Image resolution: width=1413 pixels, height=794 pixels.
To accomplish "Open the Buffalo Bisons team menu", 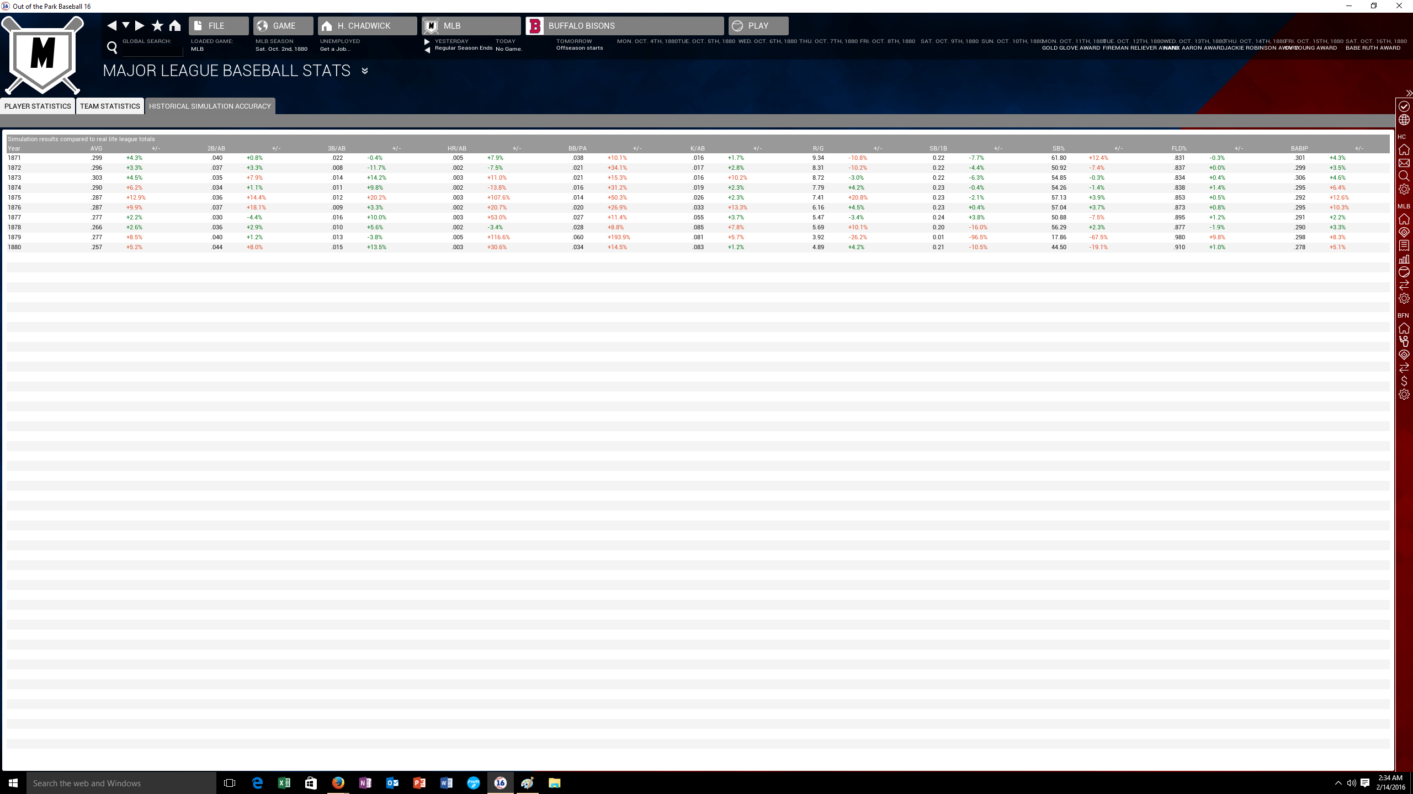I will point(624,26).
